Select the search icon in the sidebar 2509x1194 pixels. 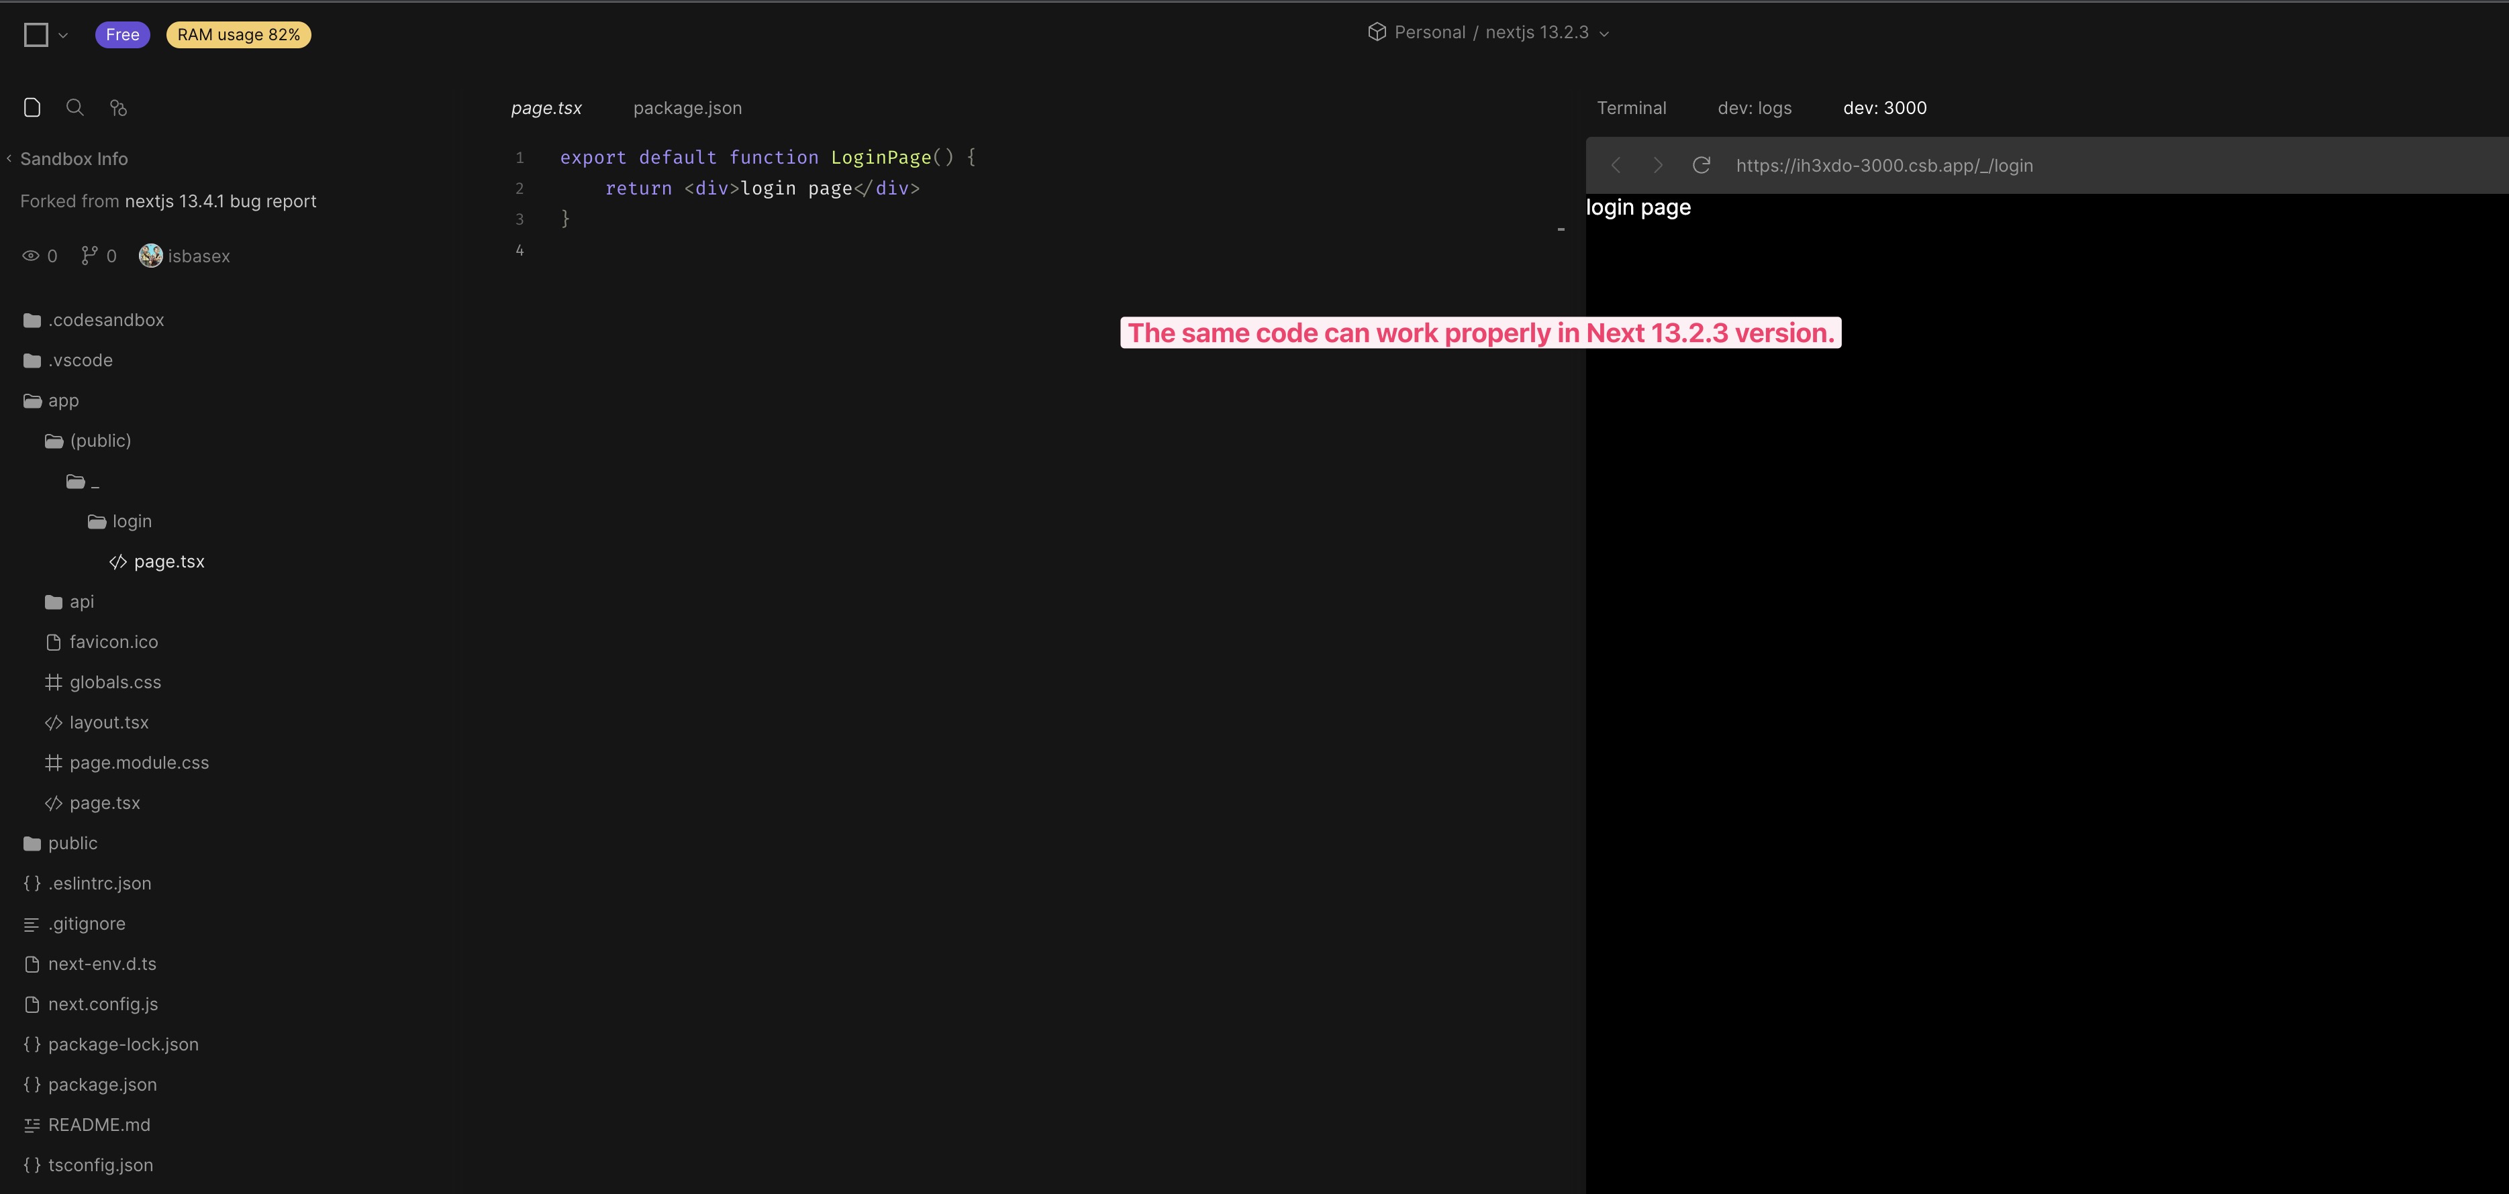pos(75,107)
